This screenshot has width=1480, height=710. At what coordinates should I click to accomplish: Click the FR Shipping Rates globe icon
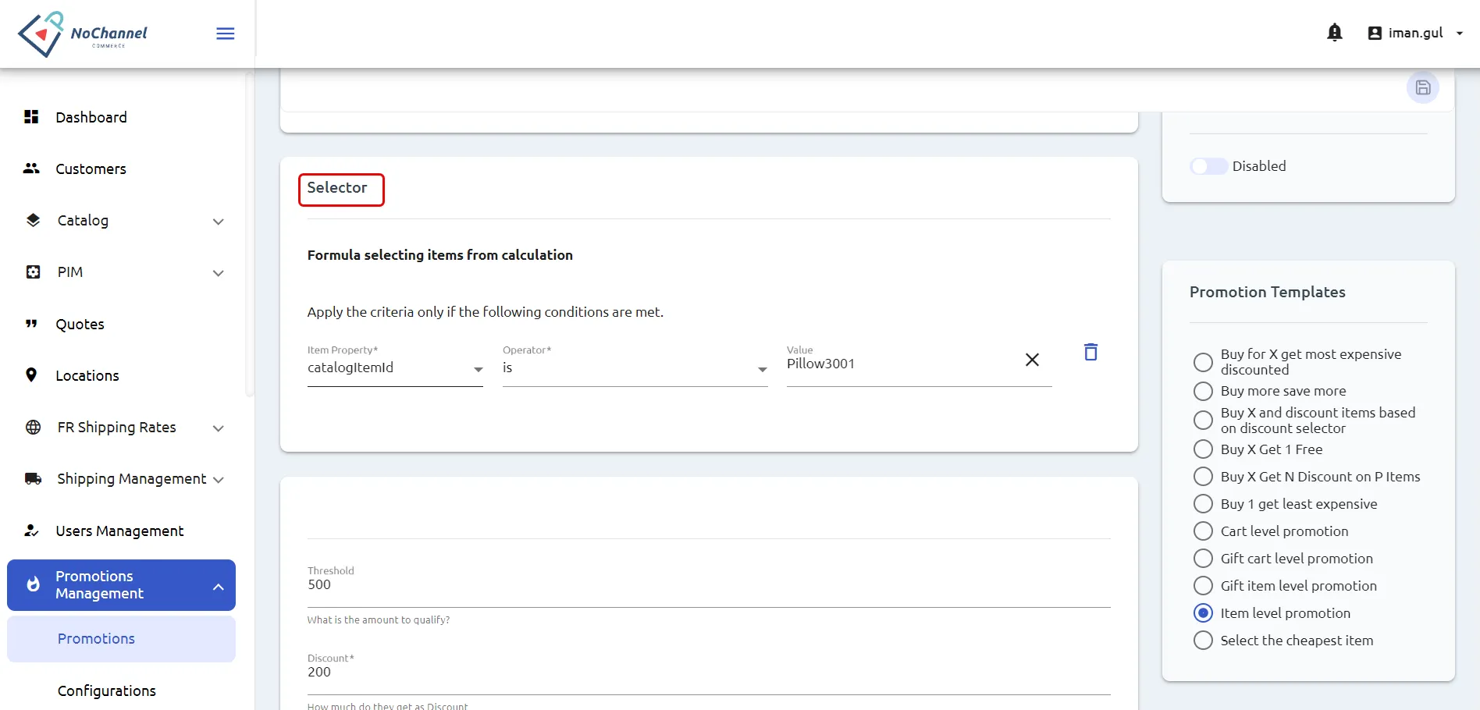point(33,427)
